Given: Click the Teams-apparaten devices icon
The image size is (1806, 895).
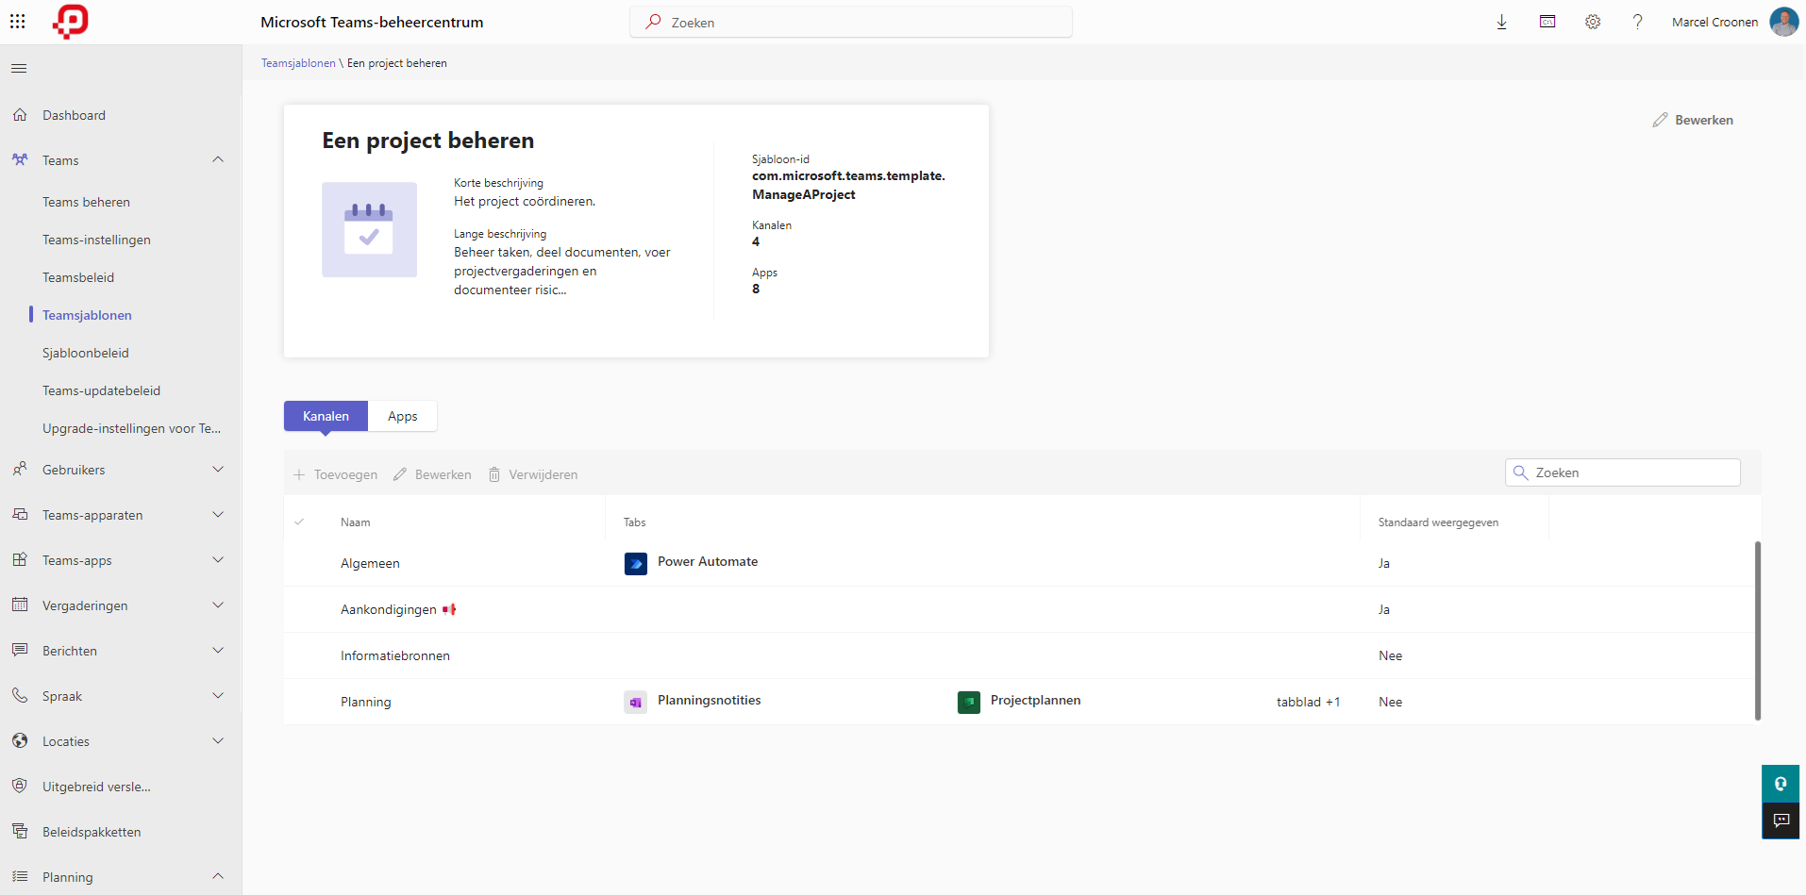Looking at the screenshot, I should point(20,515).
